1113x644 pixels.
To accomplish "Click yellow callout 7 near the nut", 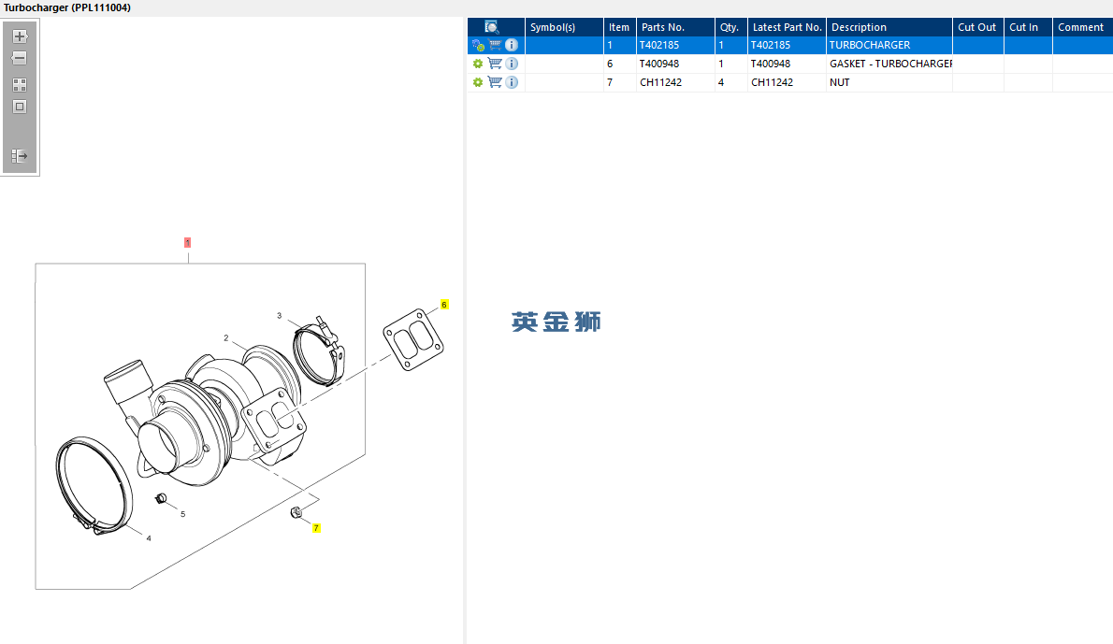I will point(316,528).
